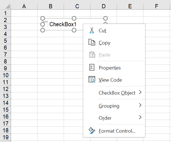
Task: Click the Cut scissors icon
Action: click(x=92, y=30)
